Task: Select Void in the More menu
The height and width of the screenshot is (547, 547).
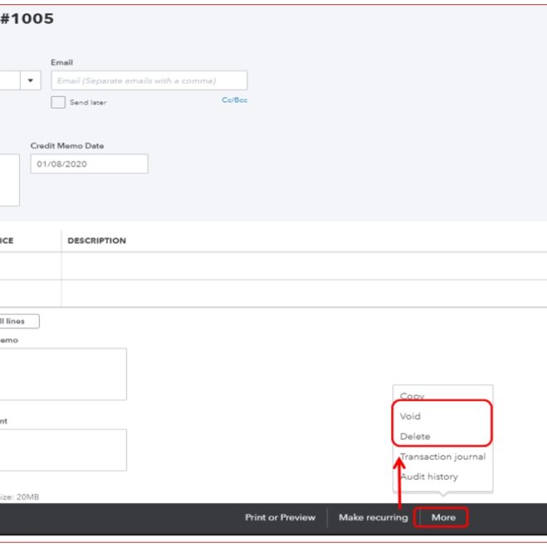Action: pyautogui.click(x=410, y=416)
